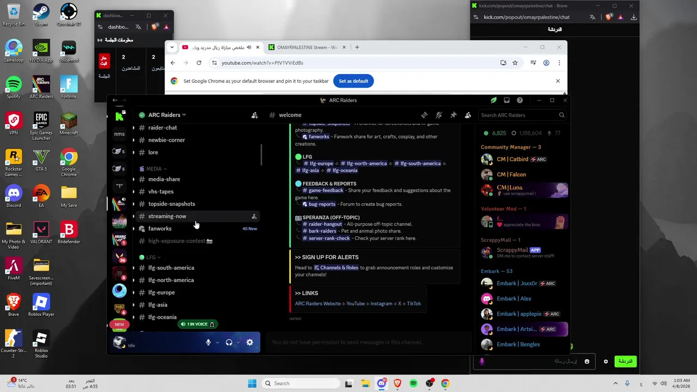Toggle microphone mute in Discord user panel
697x392 pixels.
click(x=208, y=342)
